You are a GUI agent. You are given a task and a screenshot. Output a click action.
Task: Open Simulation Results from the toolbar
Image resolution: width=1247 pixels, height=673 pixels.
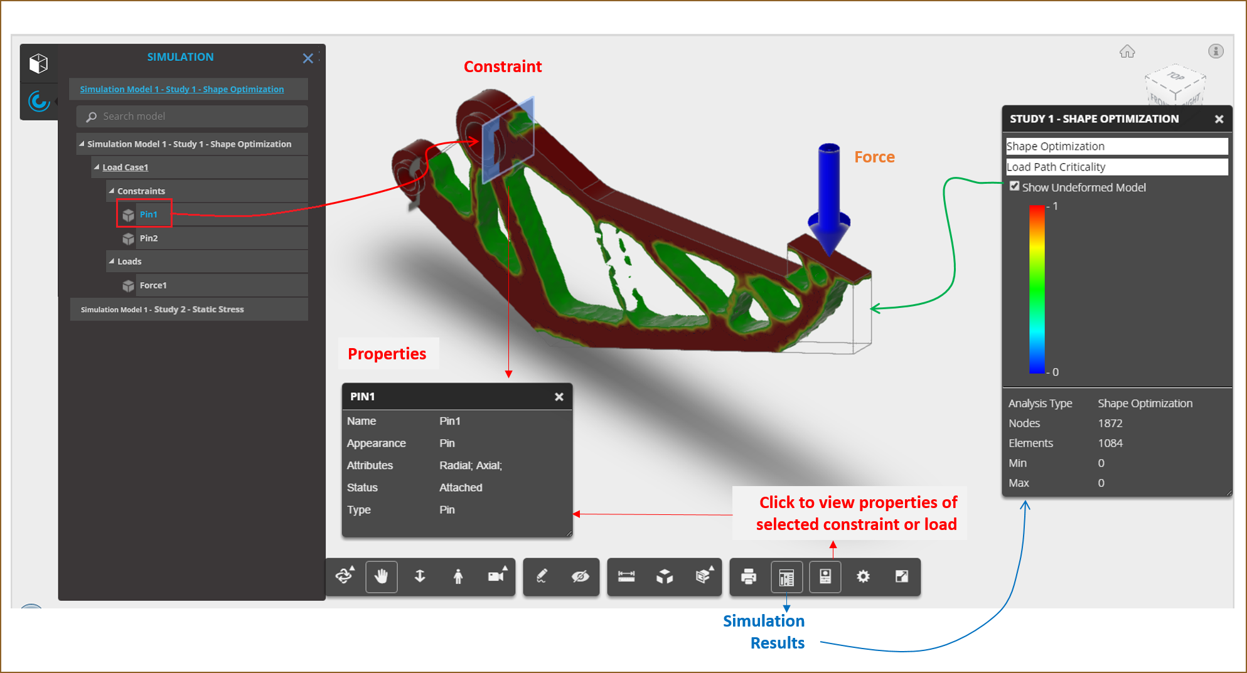click(x=786, y=576)
